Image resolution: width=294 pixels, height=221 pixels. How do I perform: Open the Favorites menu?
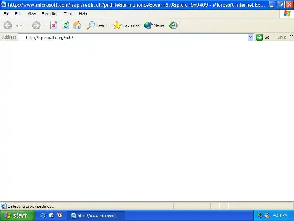pyautogui.click(x=50, y=14)
